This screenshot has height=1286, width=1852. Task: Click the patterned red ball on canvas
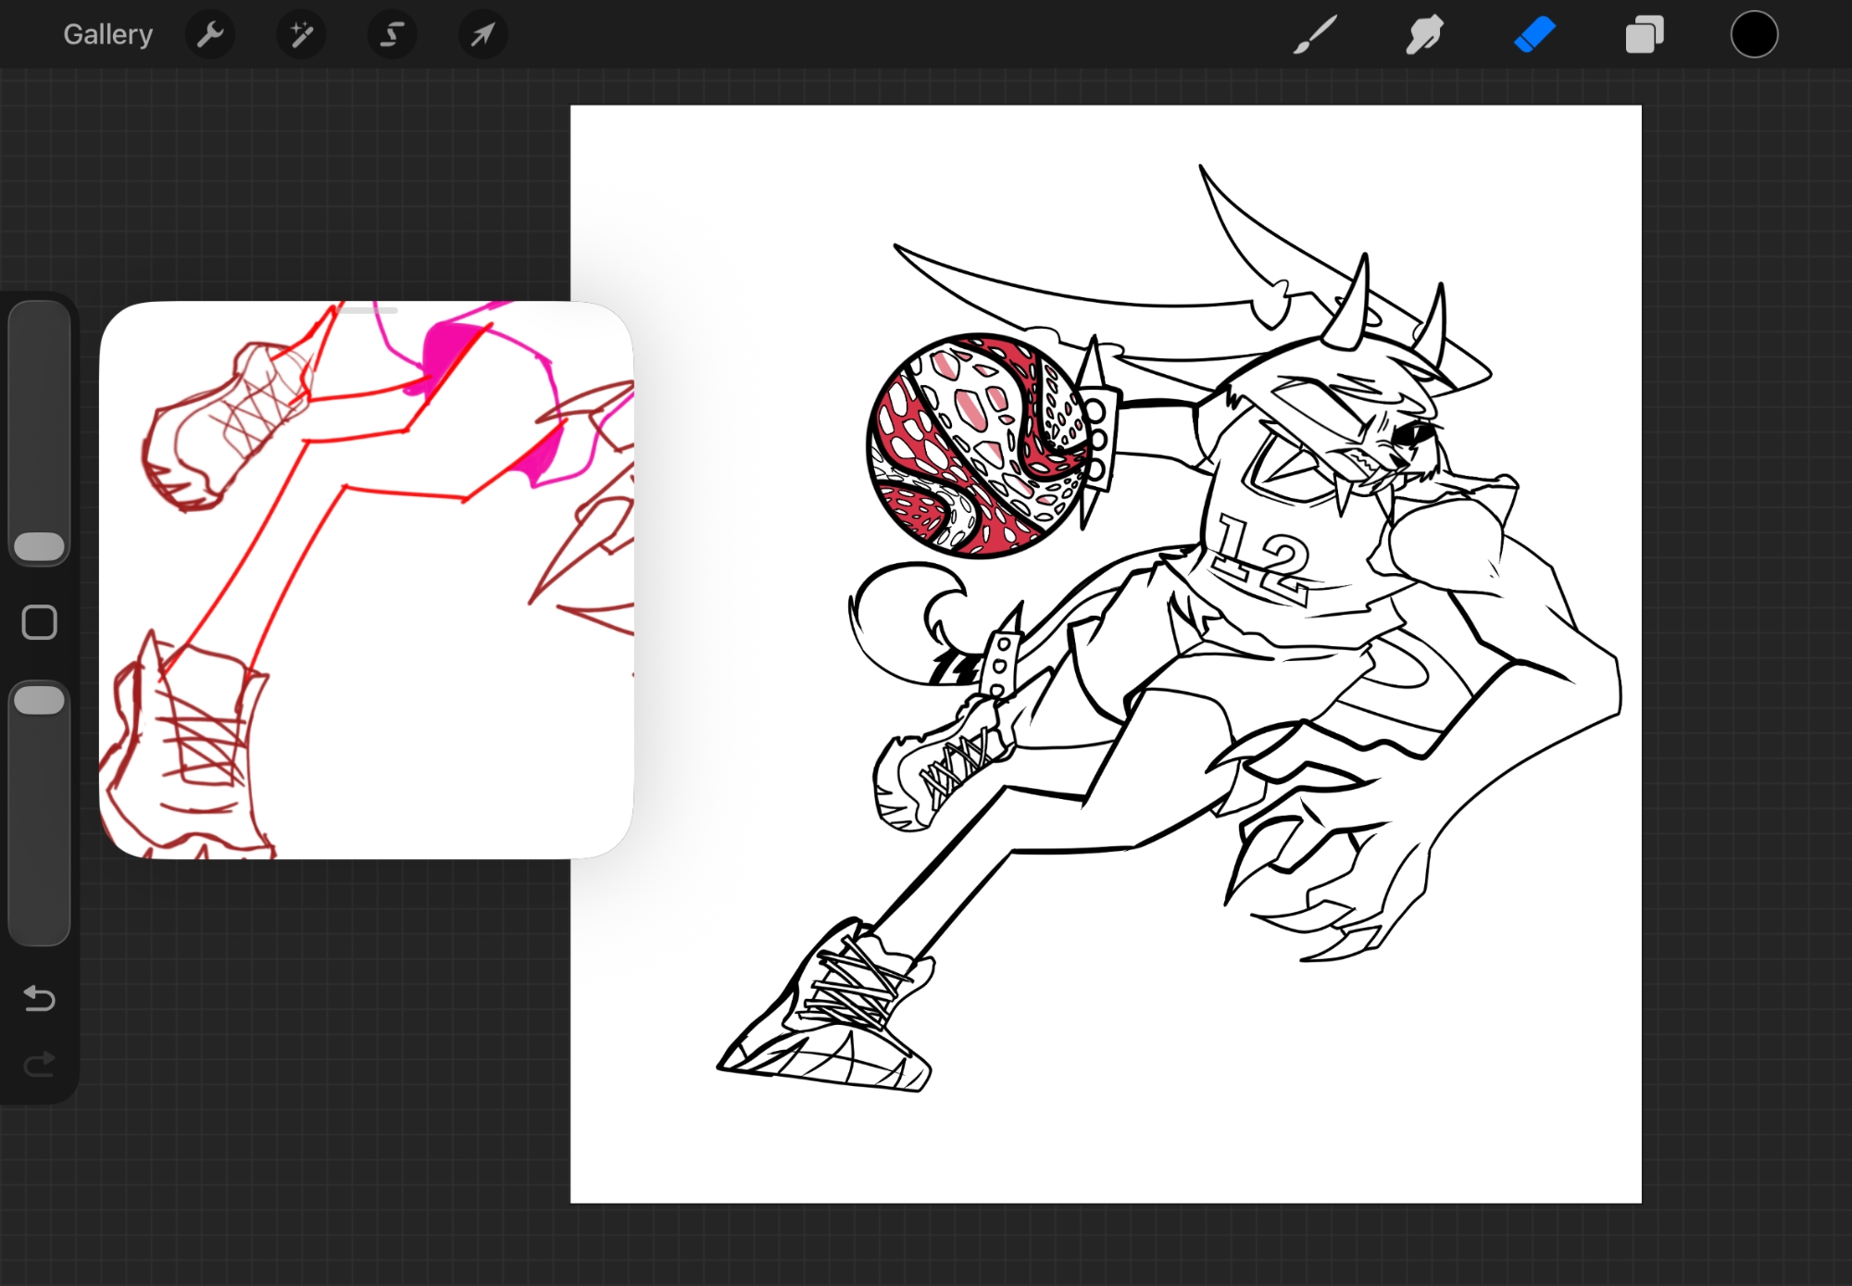[977, 446]
